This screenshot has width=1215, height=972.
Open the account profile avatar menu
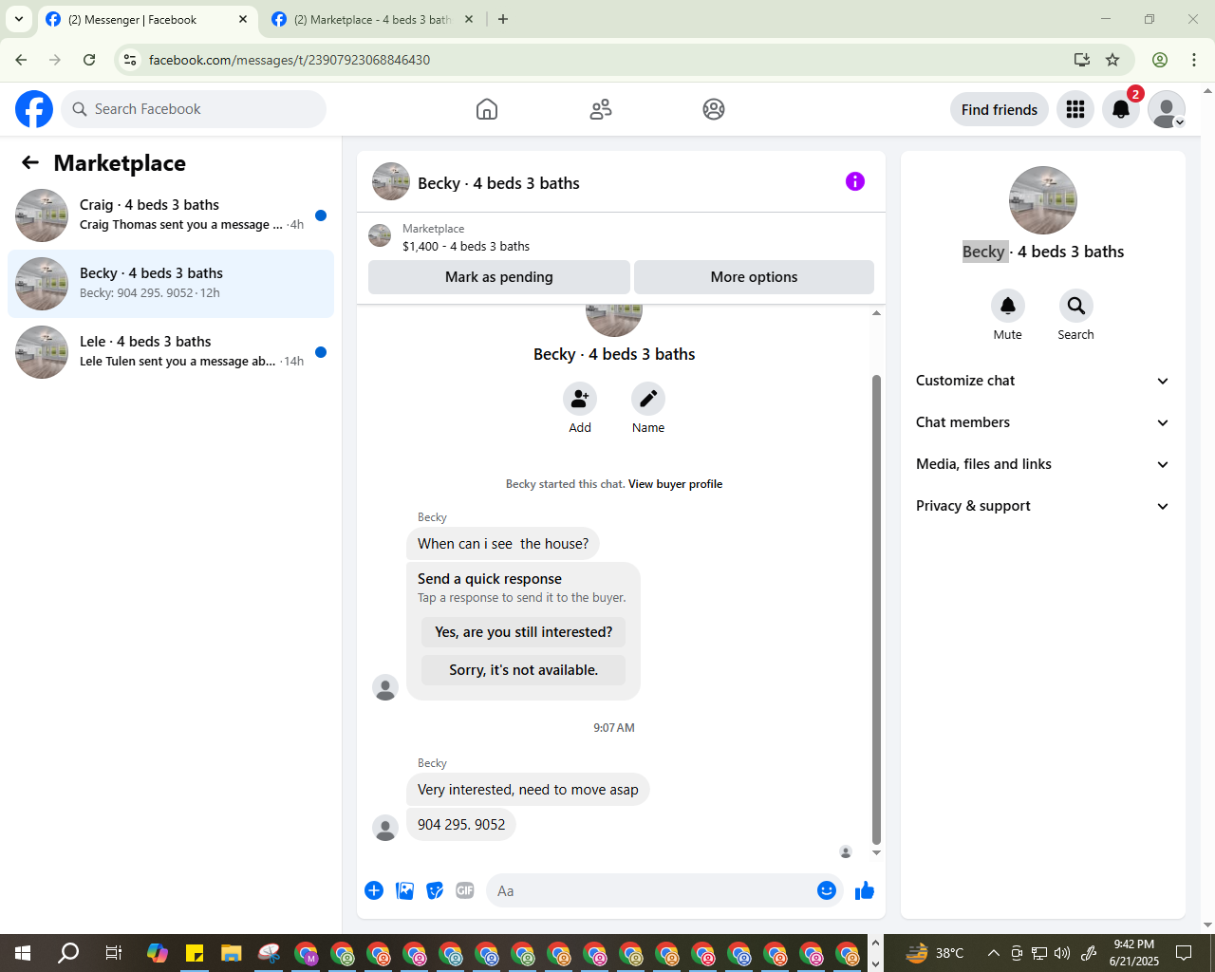[x=1167, y=109]
